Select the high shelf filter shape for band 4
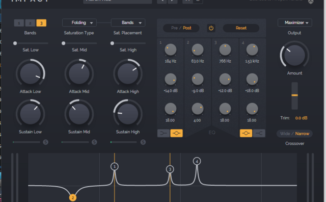The width and height of the screenshot is (326, 202). 259,133
